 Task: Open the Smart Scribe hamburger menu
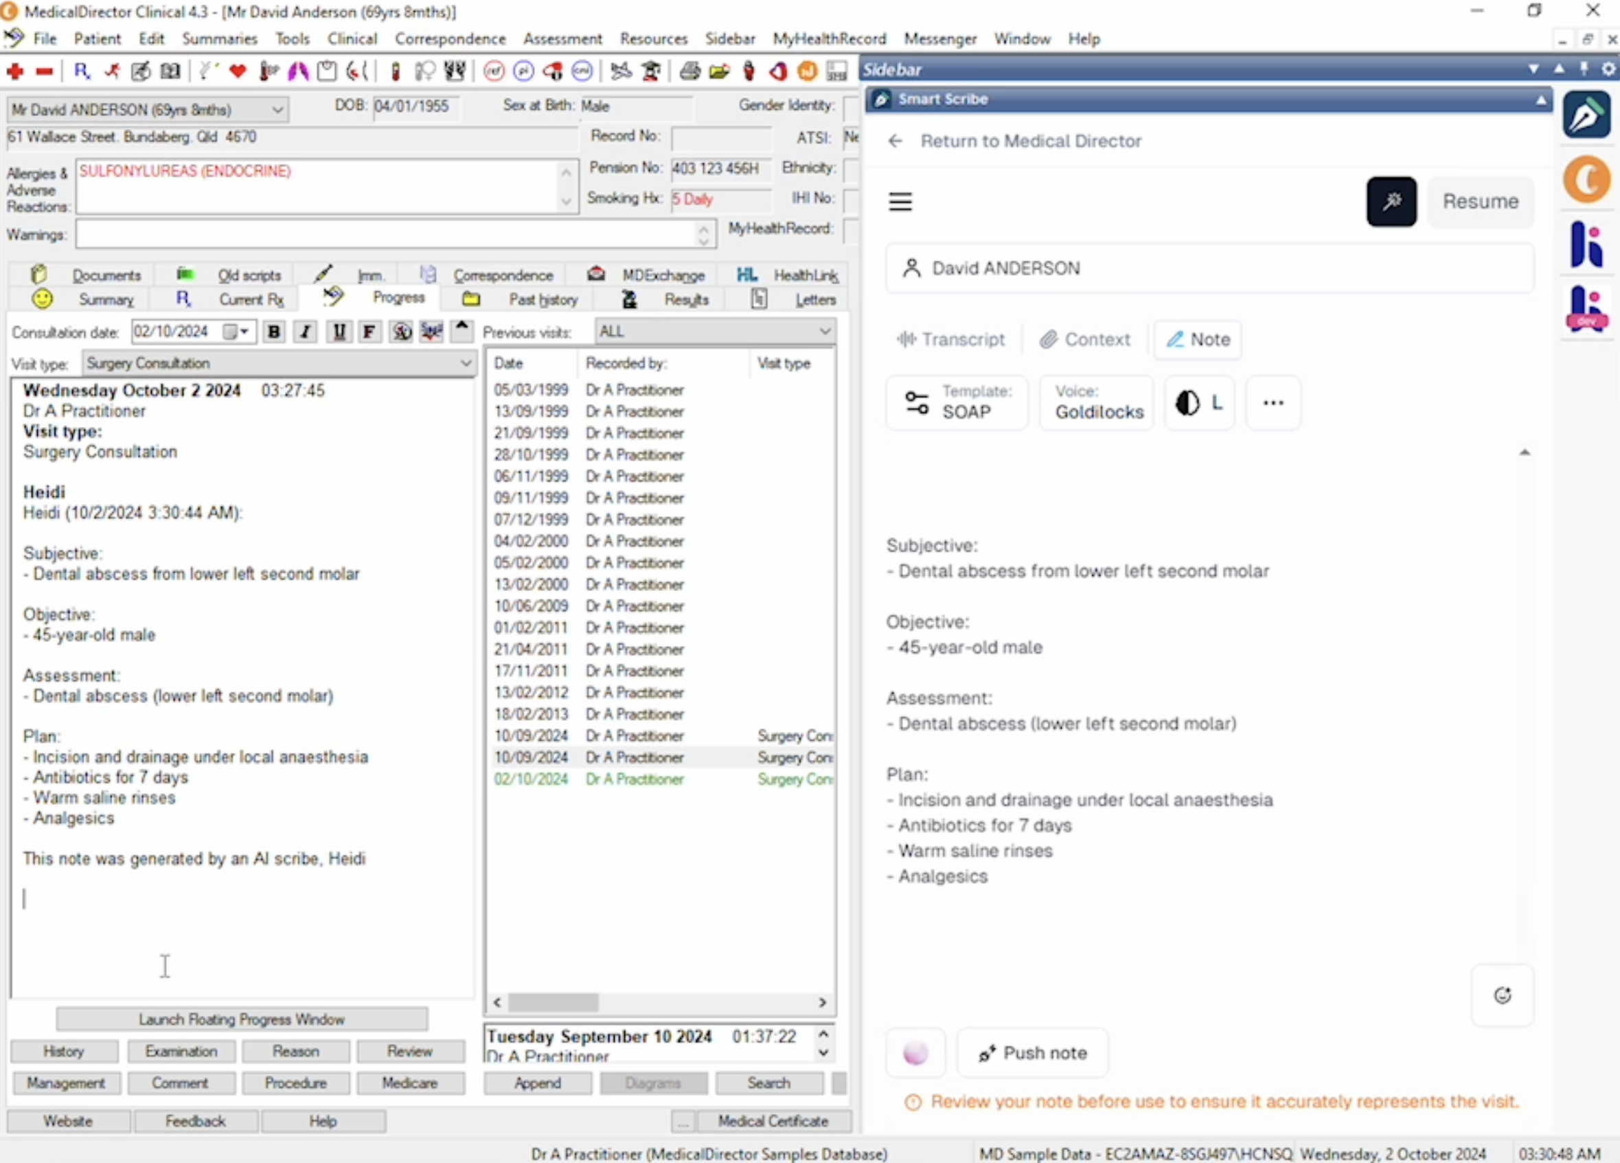(900, 202)
